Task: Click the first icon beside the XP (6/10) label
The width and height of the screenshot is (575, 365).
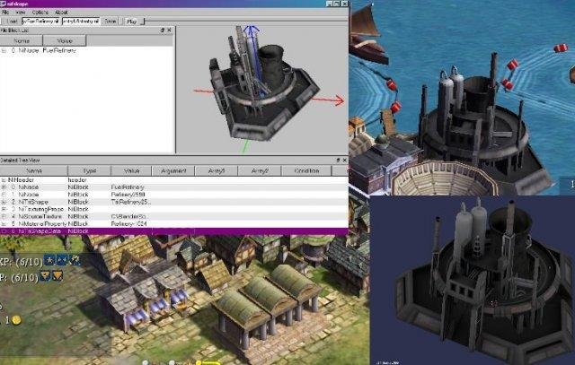Action: 49,260
